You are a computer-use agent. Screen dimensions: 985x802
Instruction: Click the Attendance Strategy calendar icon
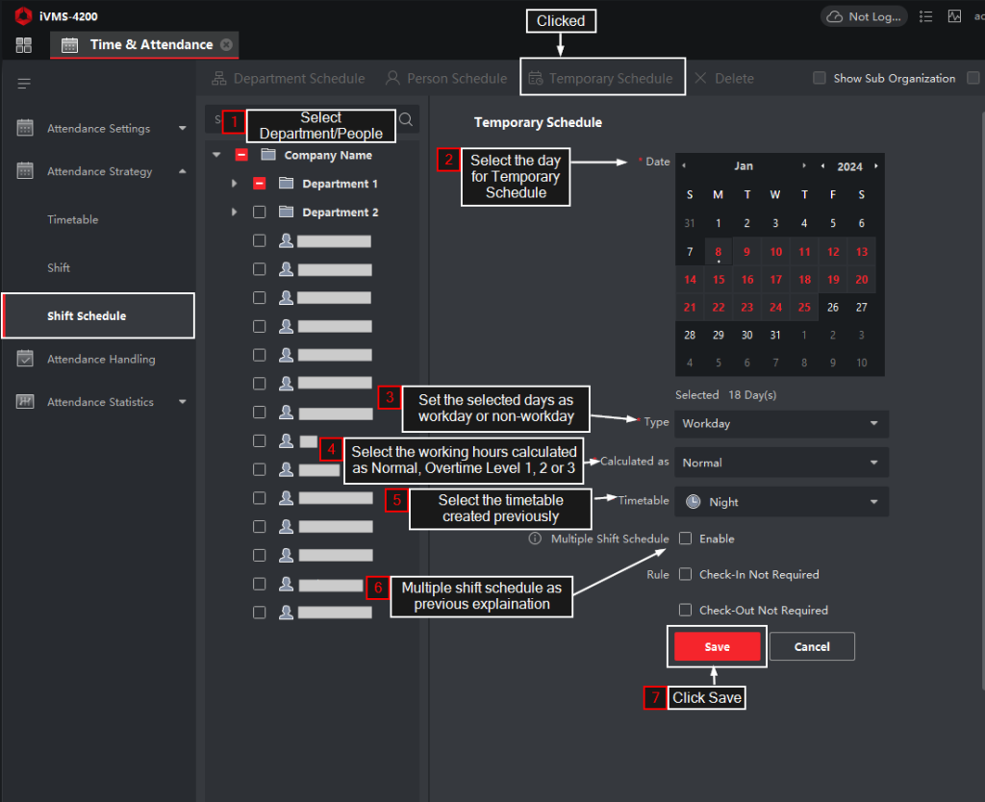pos(25,171)
